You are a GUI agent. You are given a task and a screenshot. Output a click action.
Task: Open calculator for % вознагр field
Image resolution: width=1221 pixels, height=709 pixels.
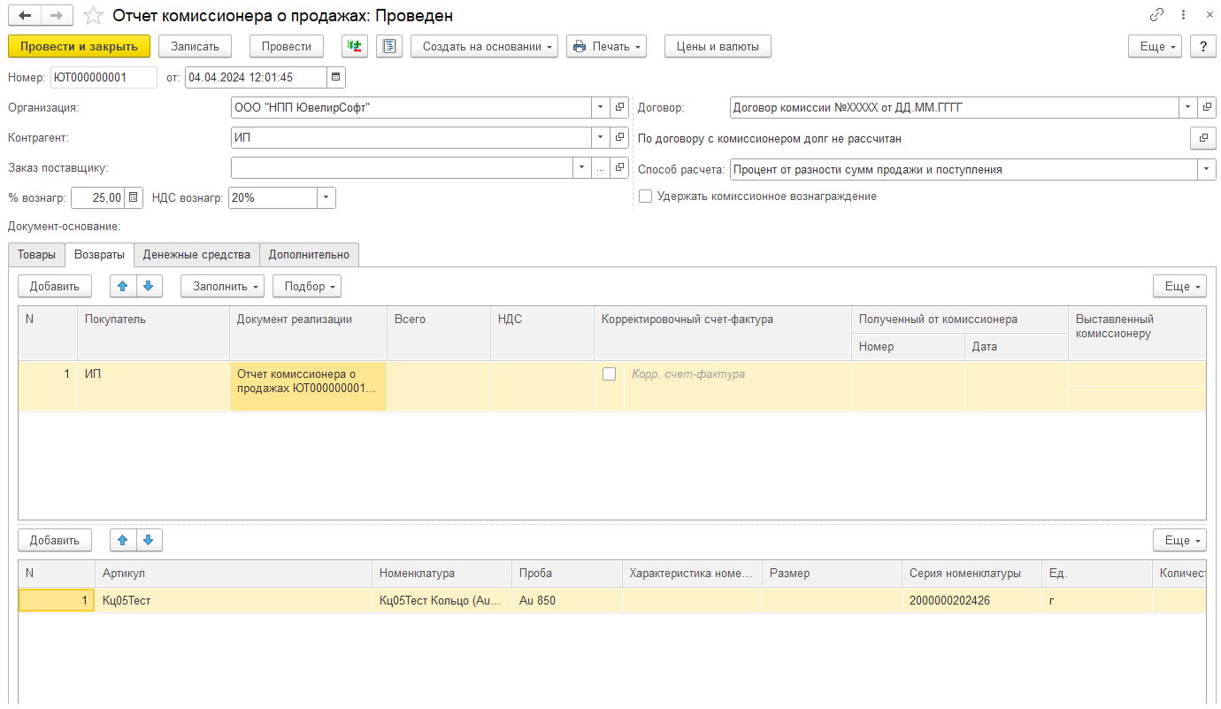(x=133, y=197)
